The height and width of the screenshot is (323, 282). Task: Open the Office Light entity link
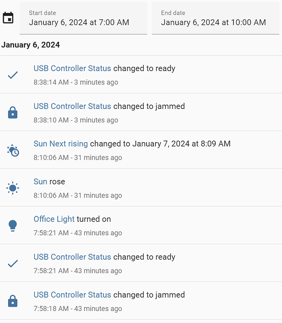54,219
